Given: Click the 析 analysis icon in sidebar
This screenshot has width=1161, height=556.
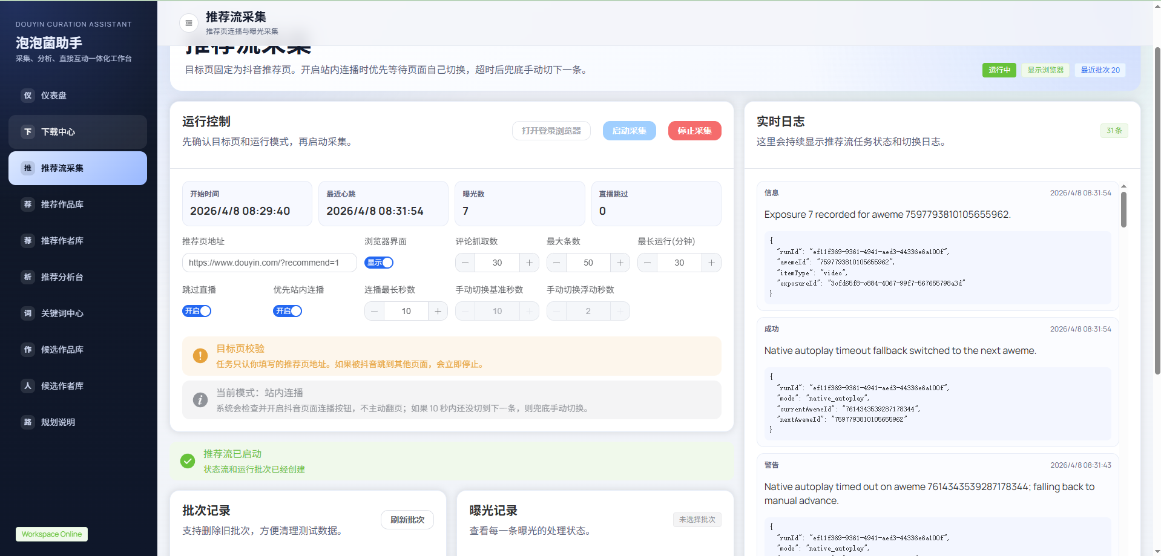Looking at the screenshot, I should 28,277.
